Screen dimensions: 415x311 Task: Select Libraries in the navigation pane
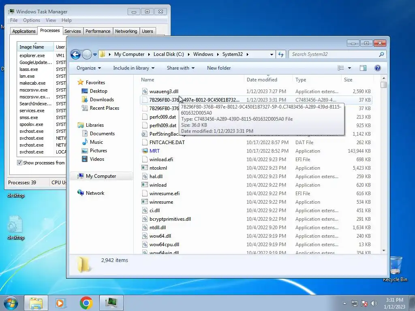coord(94,125)
